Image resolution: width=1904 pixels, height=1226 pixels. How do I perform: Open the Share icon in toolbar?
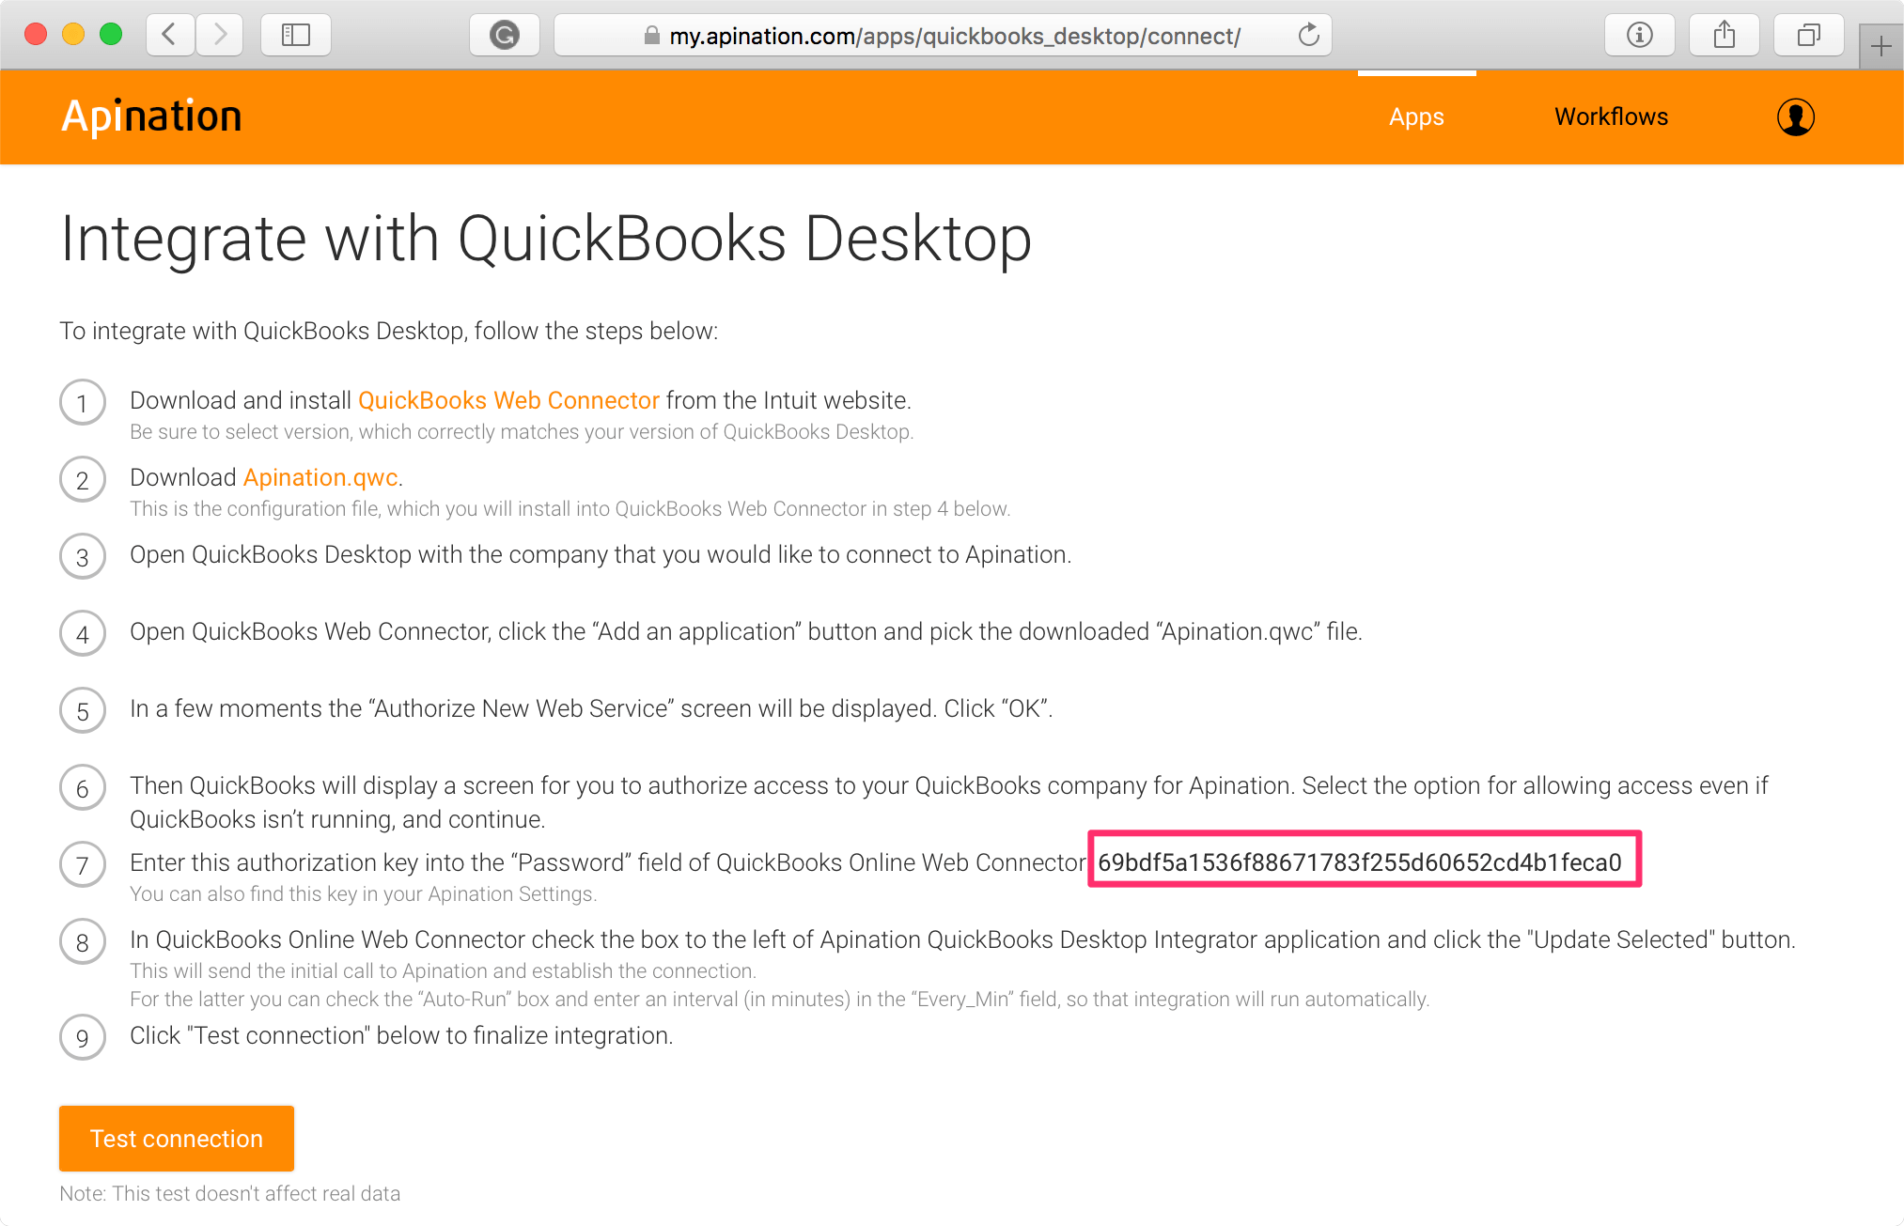point(1724,36)
